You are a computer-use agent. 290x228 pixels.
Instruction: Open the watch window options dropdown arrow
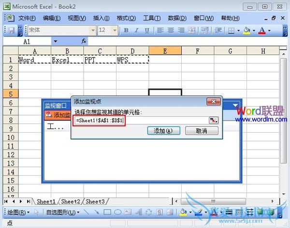click(235, 106)
